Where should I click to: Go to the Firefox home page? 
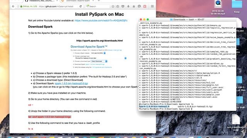point(134,7)
